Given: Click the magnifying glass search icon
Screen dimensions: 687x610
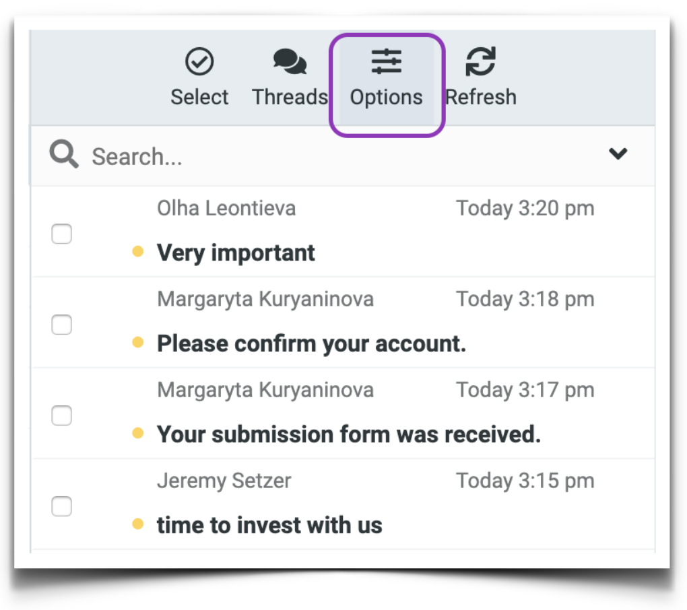Looking at the screenshot, I should pos(63,154).
